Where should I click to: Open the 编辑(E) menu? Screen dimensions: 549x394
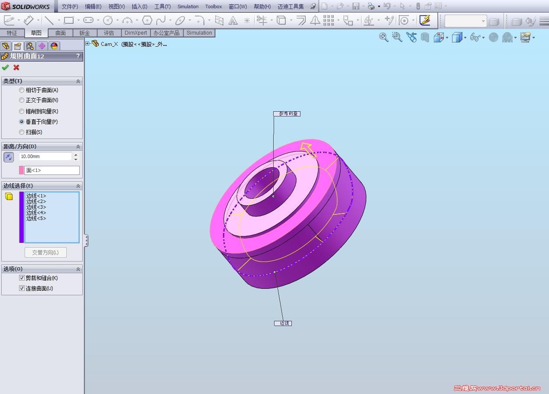93,6
